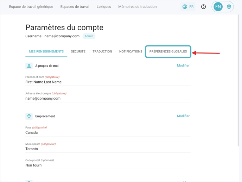This screenshot has height=182, width=242.
Task: Open Espace de travail générique menu
Action: [x=31, y=7]
